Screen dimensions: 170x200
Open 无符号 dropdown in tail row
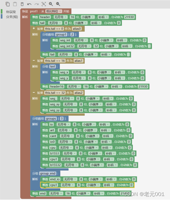tap(55, 23)
